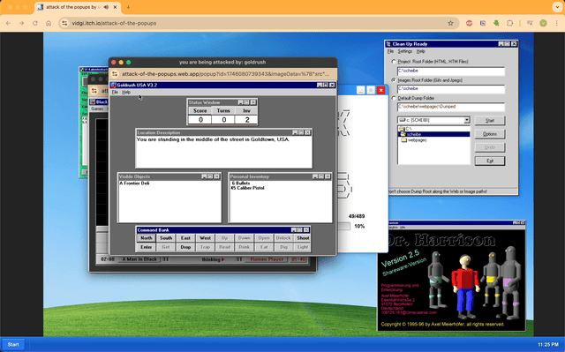Open the Settings menu in Clean Up
The height and width of the screenshot is (352, 565).
point(404,51)
